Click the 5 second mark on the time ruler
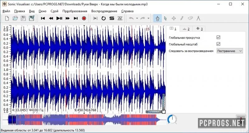Screen dimensions: 249x133 34,29
